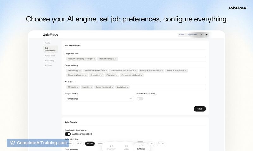
Task: Click the moon dark mode icon
Action: [207, 35]
